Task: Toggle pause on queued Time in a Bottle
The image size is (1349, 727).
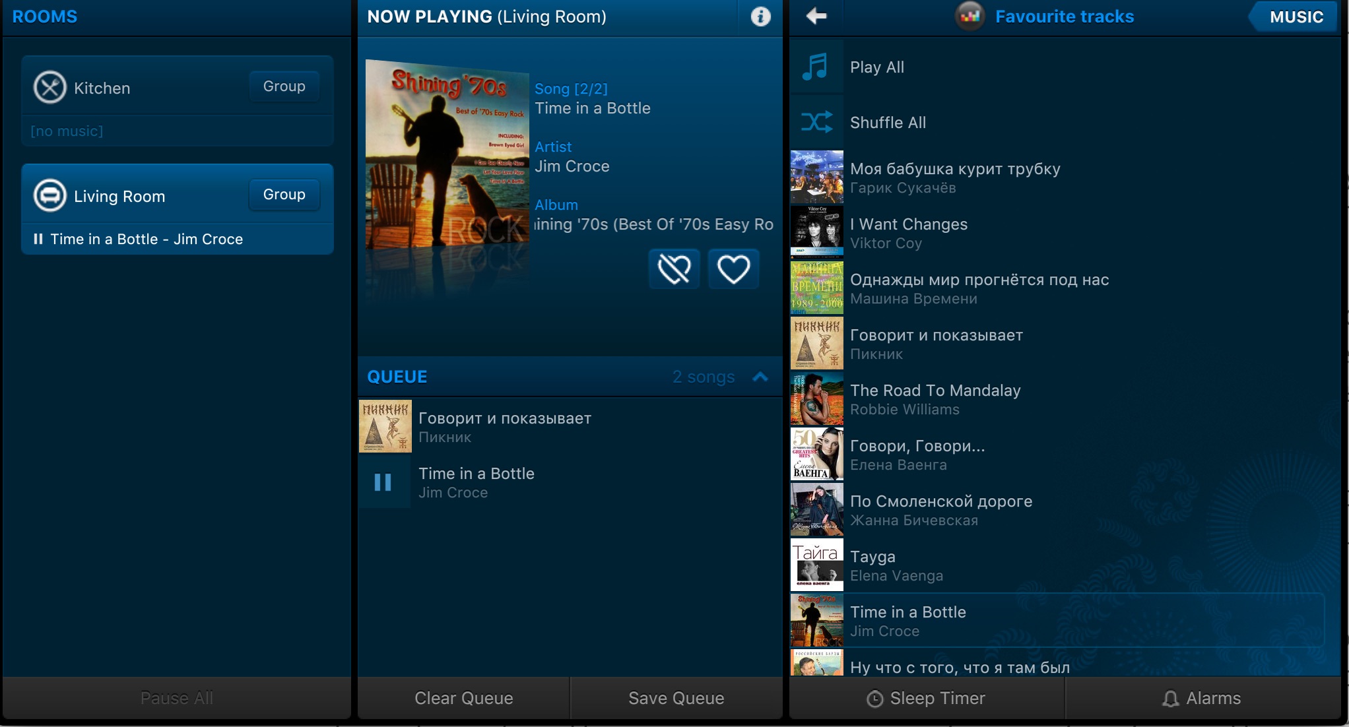Action: (x=383, y=482)
